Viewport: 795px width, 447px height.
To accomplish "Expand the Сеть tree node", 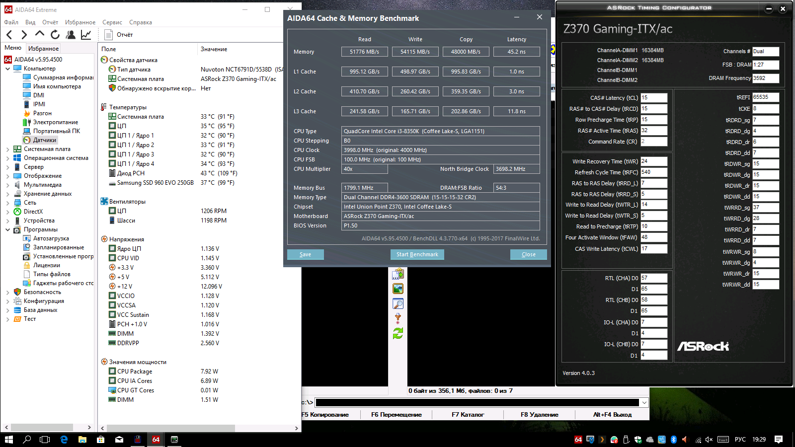I will point(7,203).
